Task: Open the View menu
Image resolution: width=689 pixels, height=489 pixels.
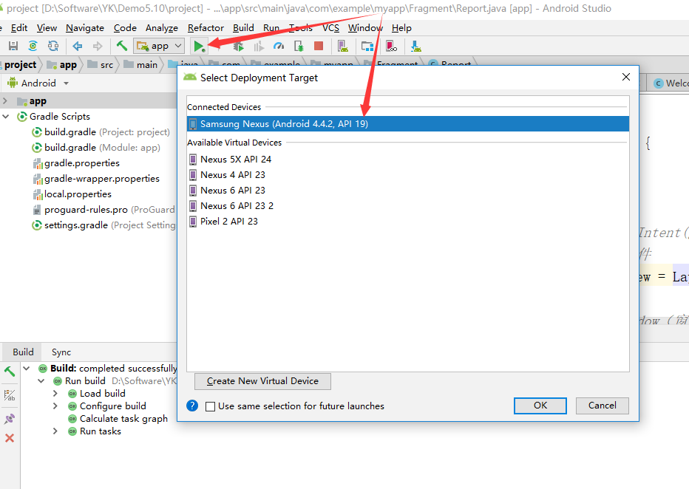Action: point(47,28)
